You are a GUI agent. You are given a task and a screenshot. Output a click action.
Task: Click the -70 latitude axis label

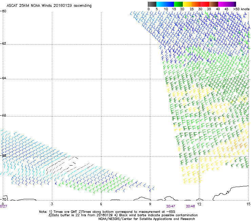tap(3, 199)
